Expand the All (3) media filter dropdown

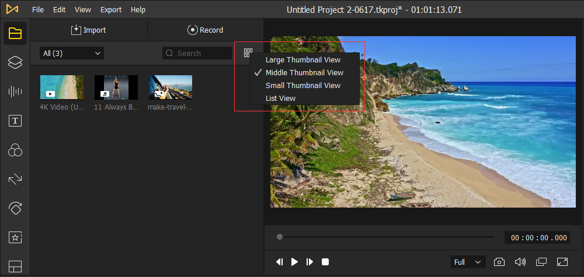pyautogui.click(x=72, y=53)
